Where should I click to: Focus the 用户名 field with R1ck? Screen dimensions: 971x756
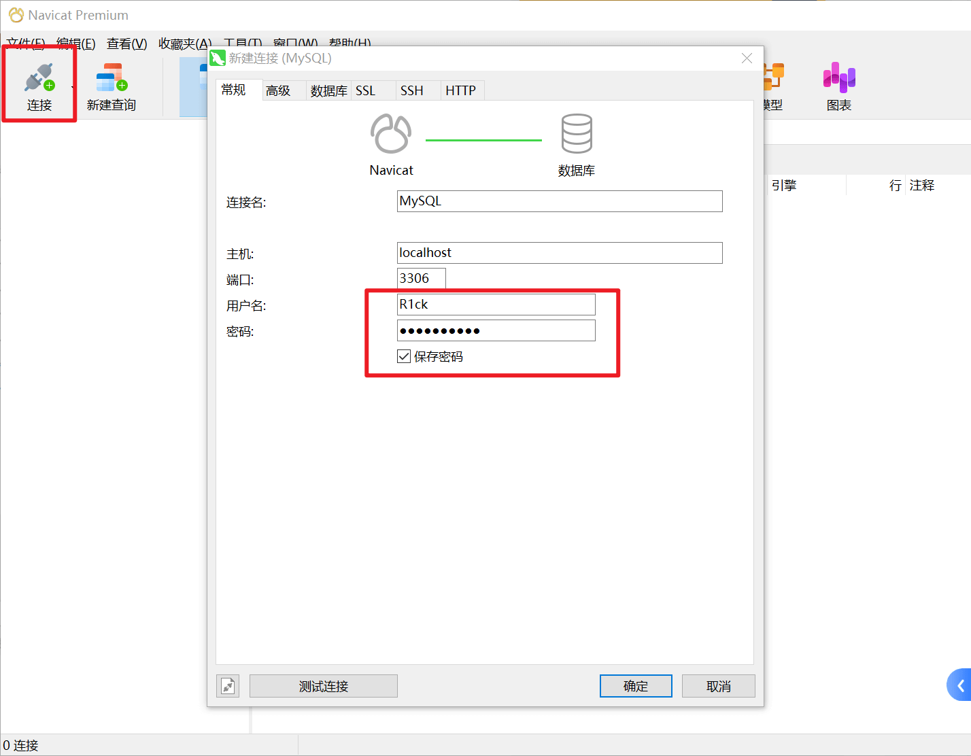[x=496, y=305]
